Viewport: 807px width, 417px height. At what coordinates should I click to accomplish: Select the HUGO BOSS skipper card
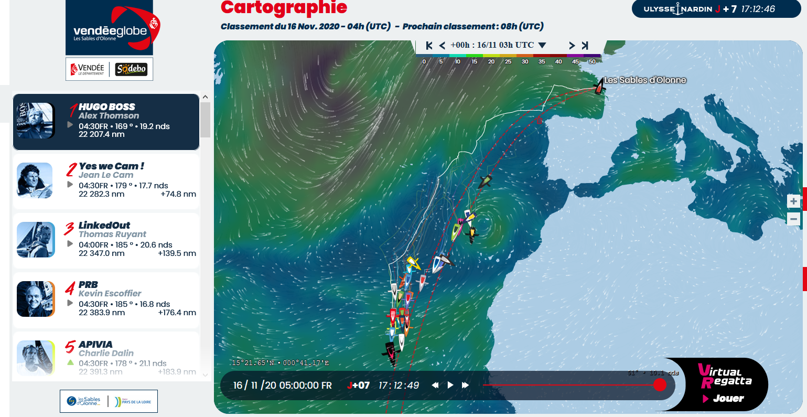[106, 122]
